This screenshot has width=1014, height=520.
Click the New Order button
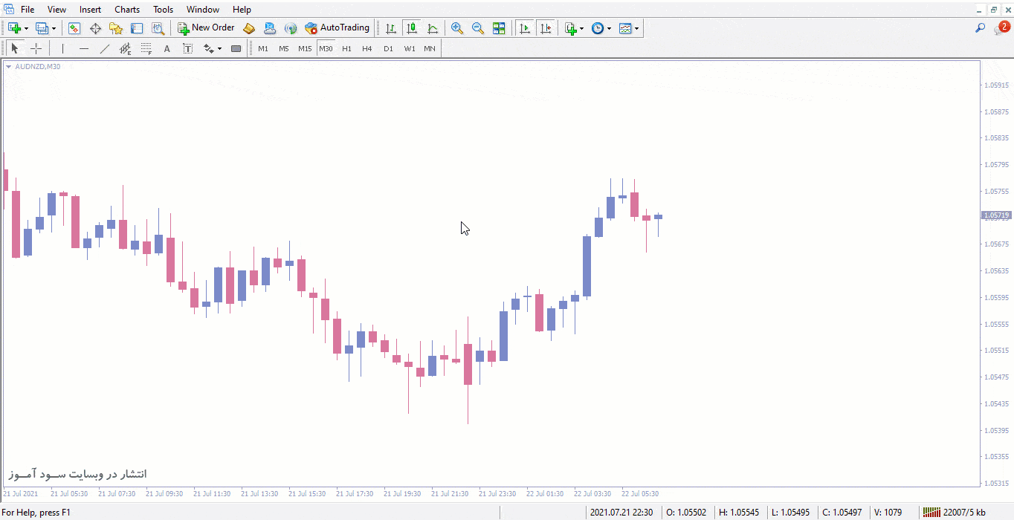(206, 27)
